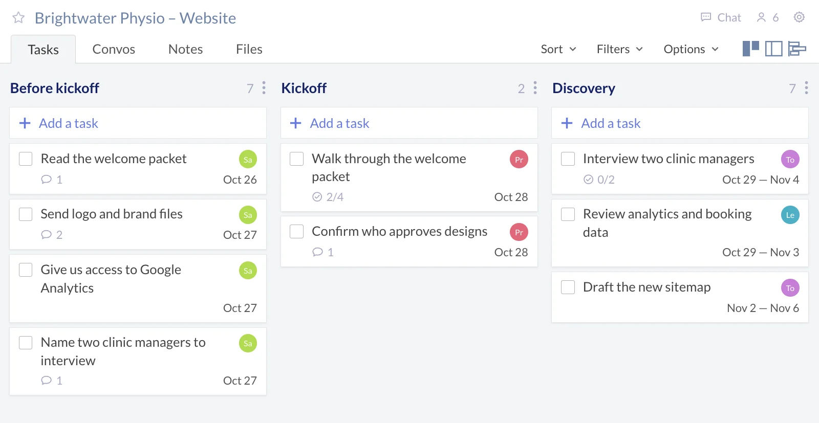The height and width of the screenshot is (423, 819).
Task: Select the Tasks tab
Action: coord(44,49)
